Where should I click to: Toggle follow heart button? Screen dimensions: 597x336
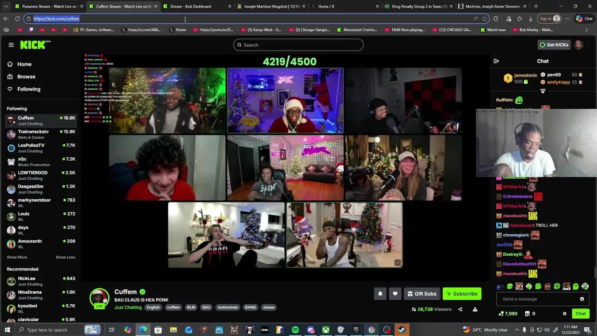(x=395, y=294)
